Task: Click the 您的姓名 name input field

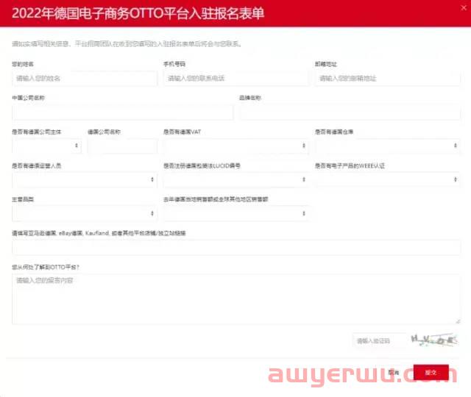Action: click(85, 79)
